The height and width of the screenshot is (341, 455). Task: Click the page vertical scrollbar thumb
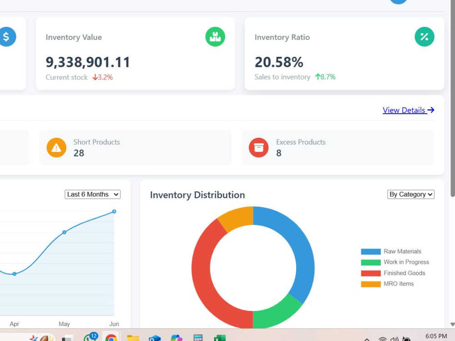452,99
